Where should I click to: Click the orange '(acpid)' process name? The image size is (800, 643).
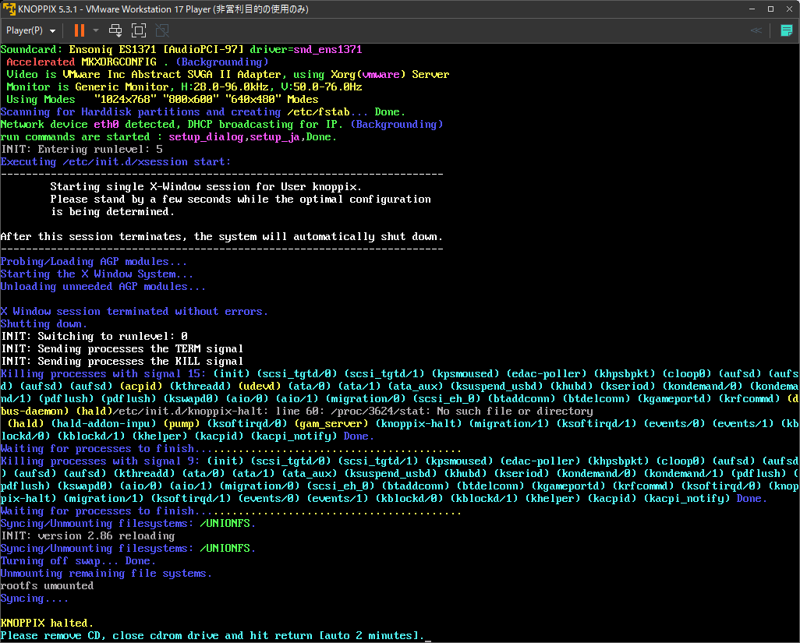[x=141, y=386]
